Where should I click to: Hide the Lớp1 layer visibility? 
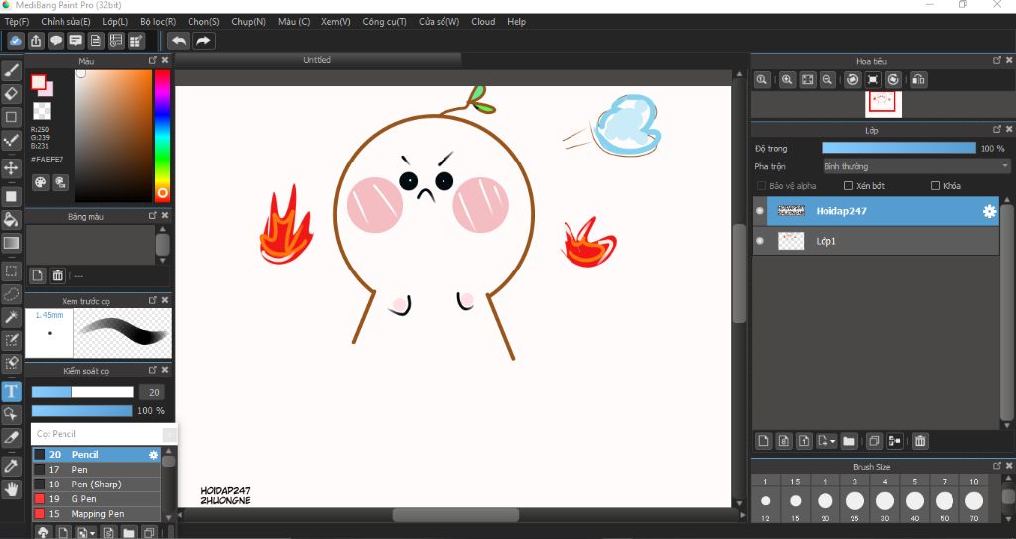[761, 241]
